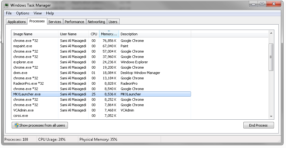Click the shield icon on Show processes button
This screenshot has height=148, width=286.
[x=17, y=125]
